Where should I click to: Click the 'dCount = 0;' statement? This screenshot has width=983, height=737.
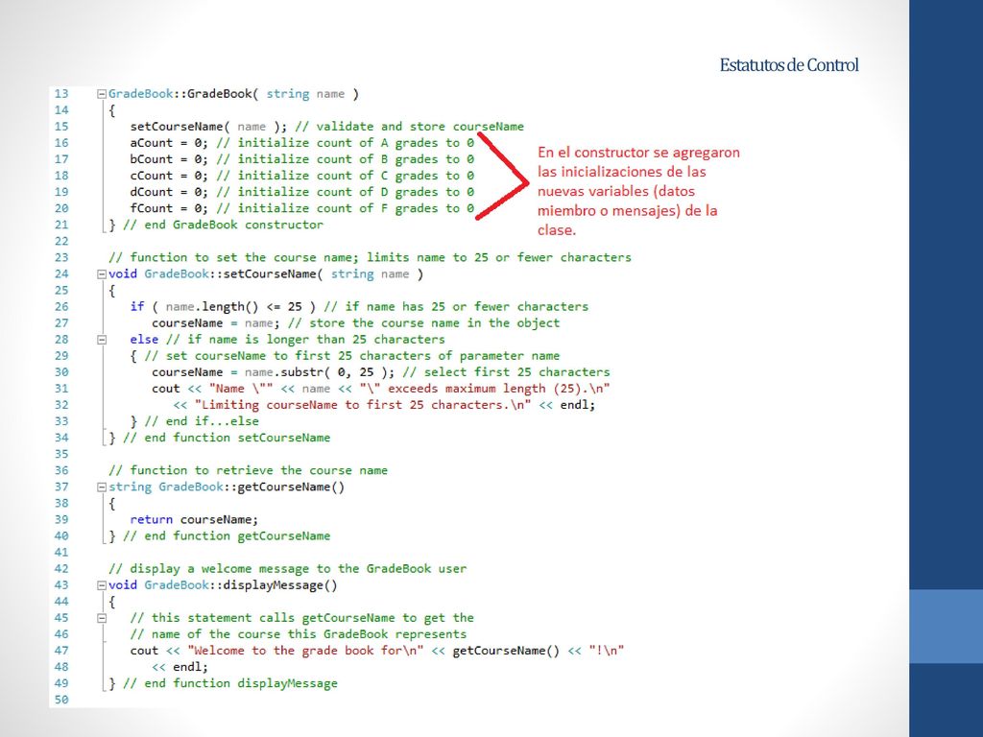(169, 192)
